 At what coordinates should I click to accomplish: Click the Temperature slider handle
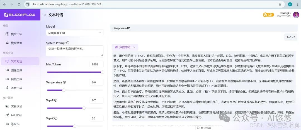[64, 90]
